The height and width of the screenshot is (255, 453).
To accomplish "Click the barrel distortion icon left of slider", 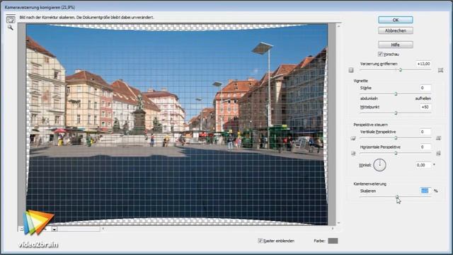I will pyautogui.click(x=351, y=70).
